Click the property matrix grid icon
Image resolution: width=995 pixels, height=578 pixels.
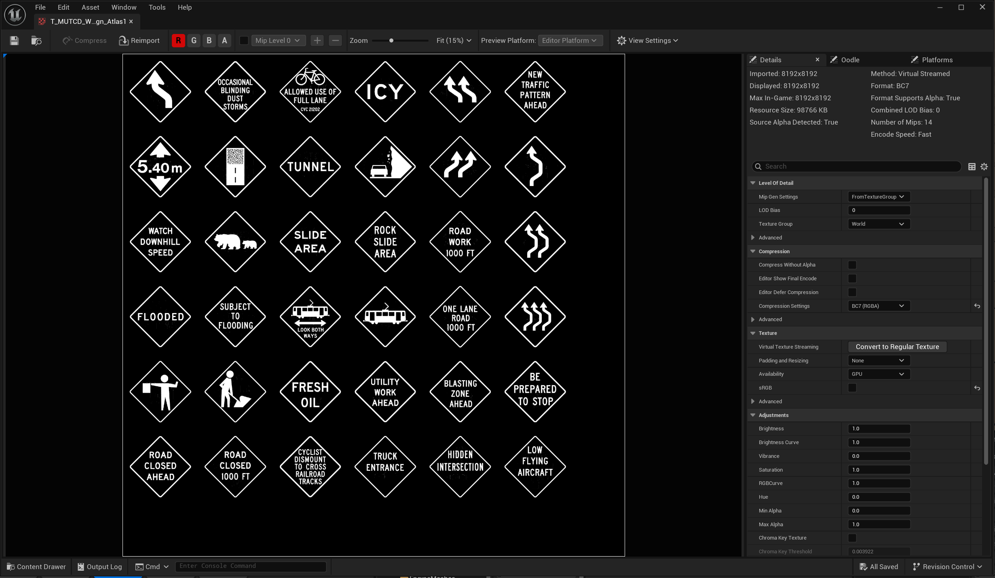[x=972, y=167]
